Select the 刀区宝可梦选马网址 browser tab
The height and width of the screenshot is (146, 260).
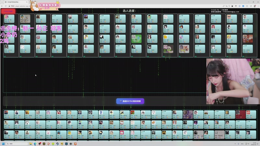pyautogui.click(x=16, y=2)
